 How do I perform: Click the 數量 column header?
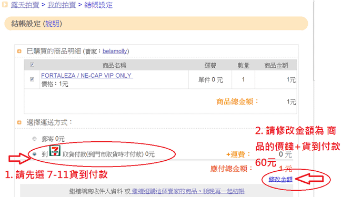coord(243,65)
